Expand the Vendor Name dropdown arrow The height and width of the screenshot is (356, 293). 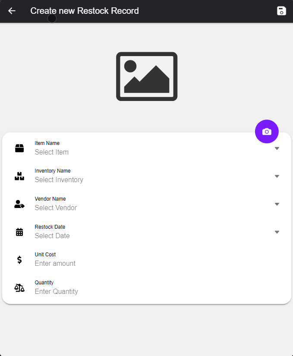click(x=277, y=204)
